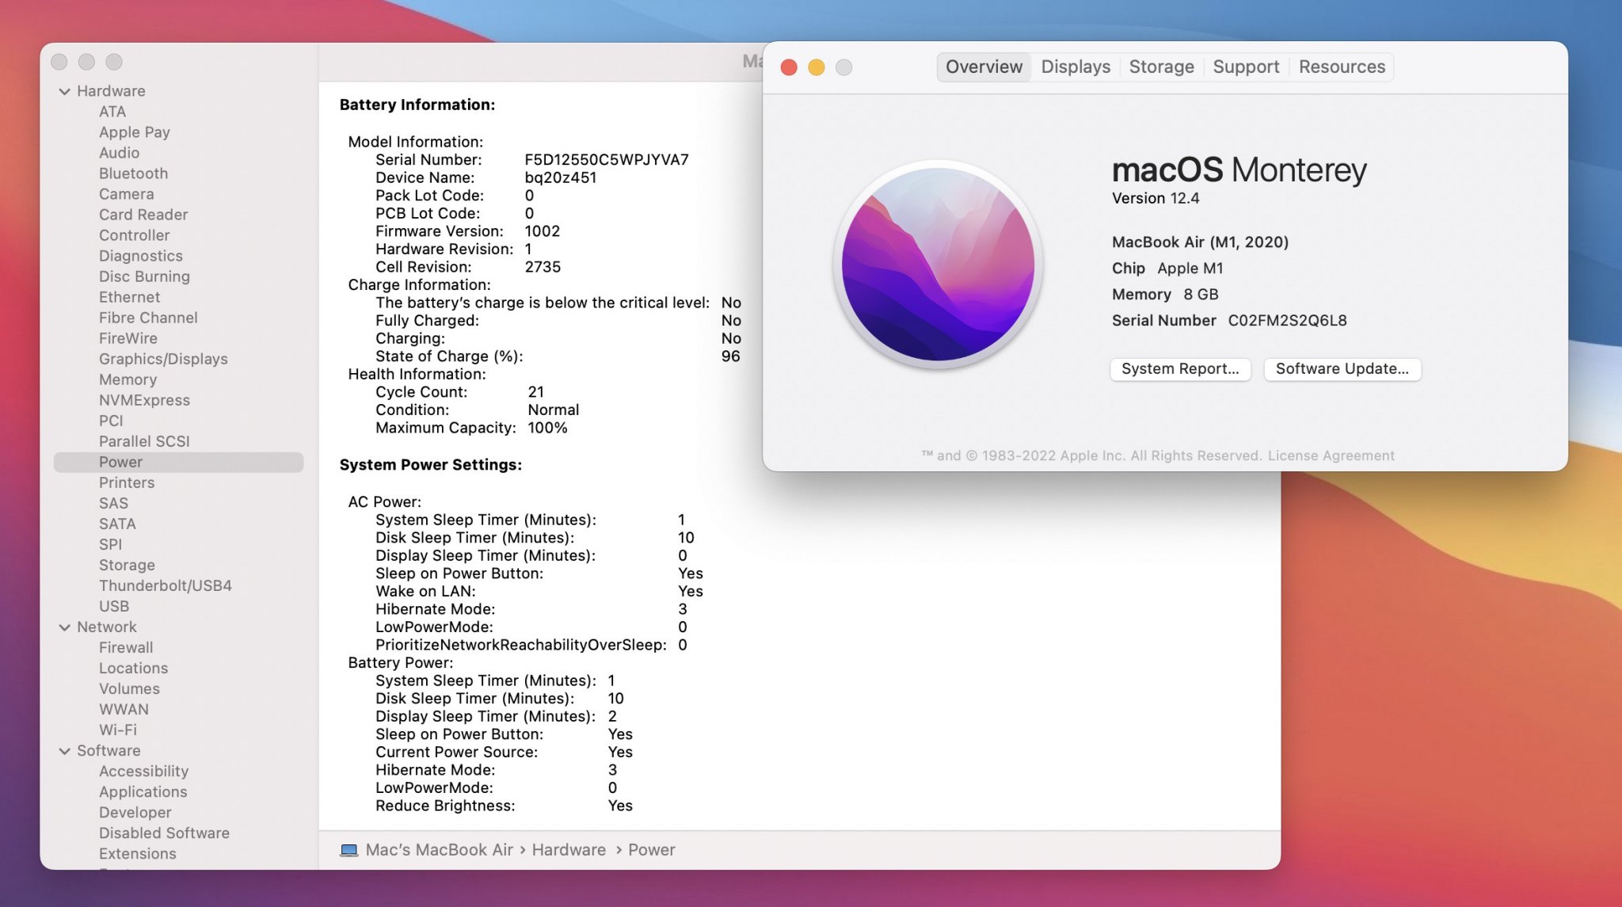Screen dimensions: 1622x907
Task: Select Wi-Fi under Network
Action: click(x=118, y=730)
